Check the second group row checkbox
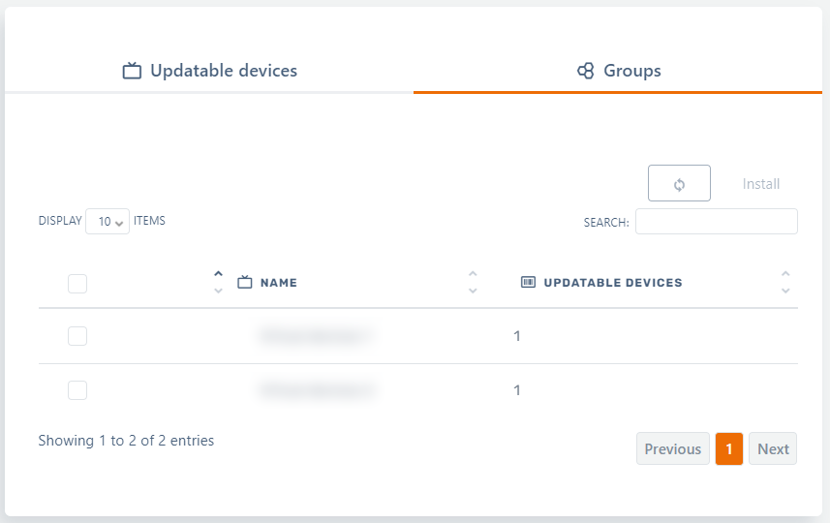Screen dimensions: 830x523 pos(77,390)
